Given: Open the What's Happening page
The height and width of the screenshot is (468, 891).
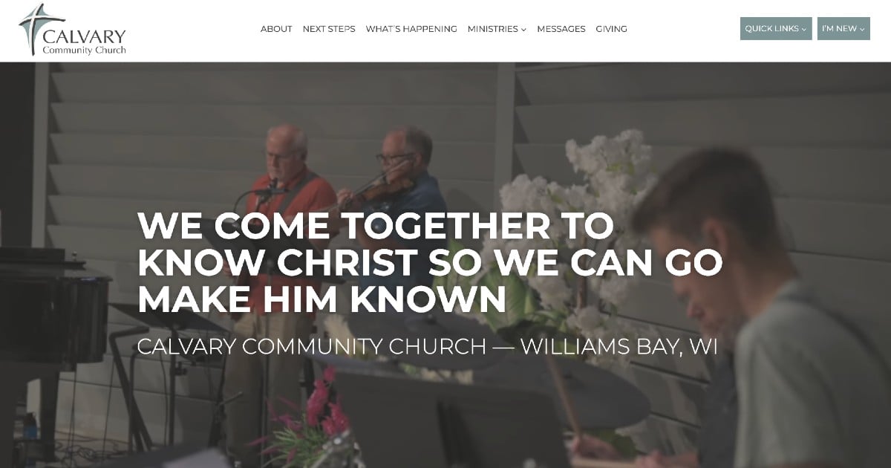Looking at the screenshot, I should [x=411, y=29].
